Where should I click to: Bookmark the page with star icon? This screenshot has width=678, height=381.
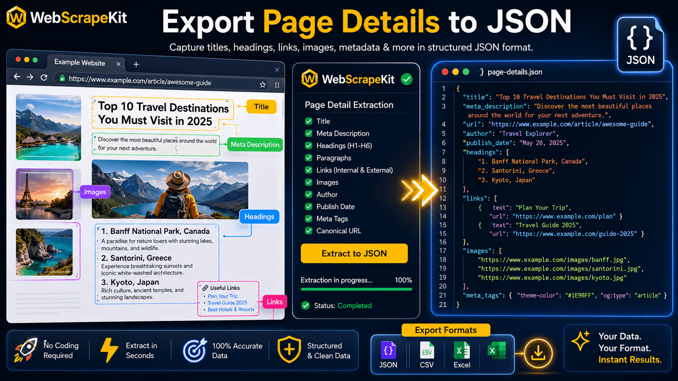pos(263,85)
